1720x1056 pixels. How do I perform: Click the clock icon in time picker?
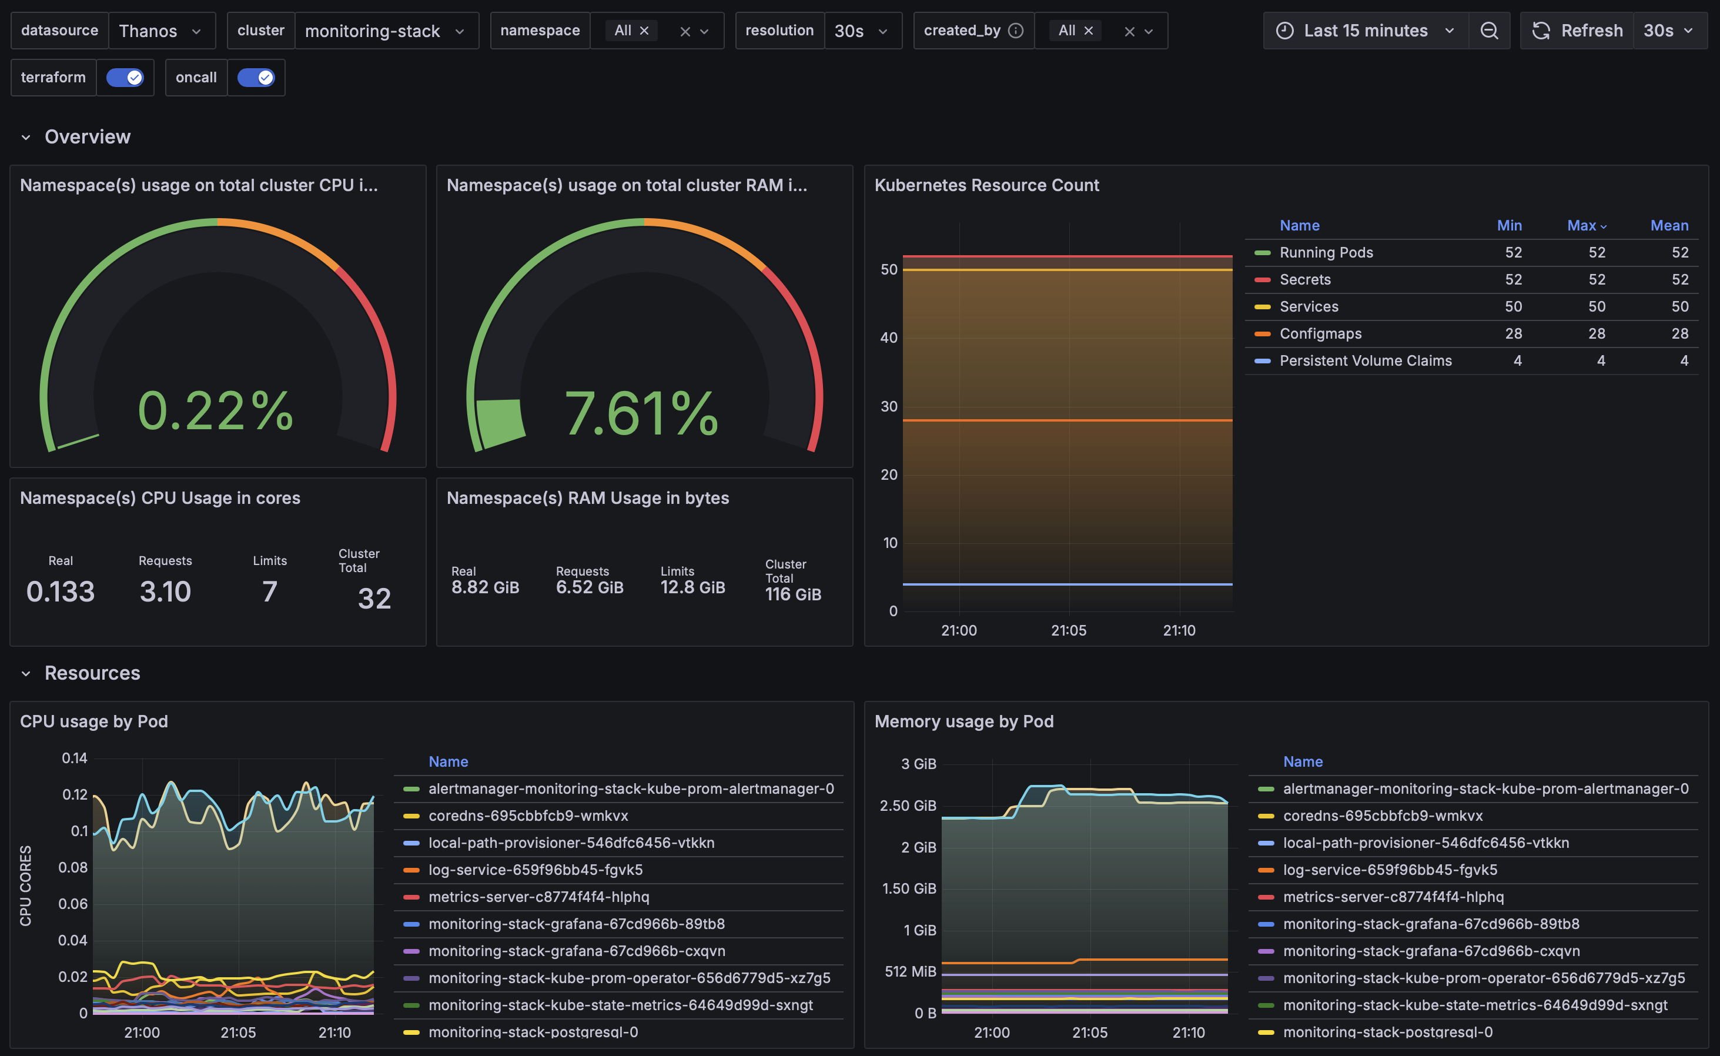(x=1284, y=31)
